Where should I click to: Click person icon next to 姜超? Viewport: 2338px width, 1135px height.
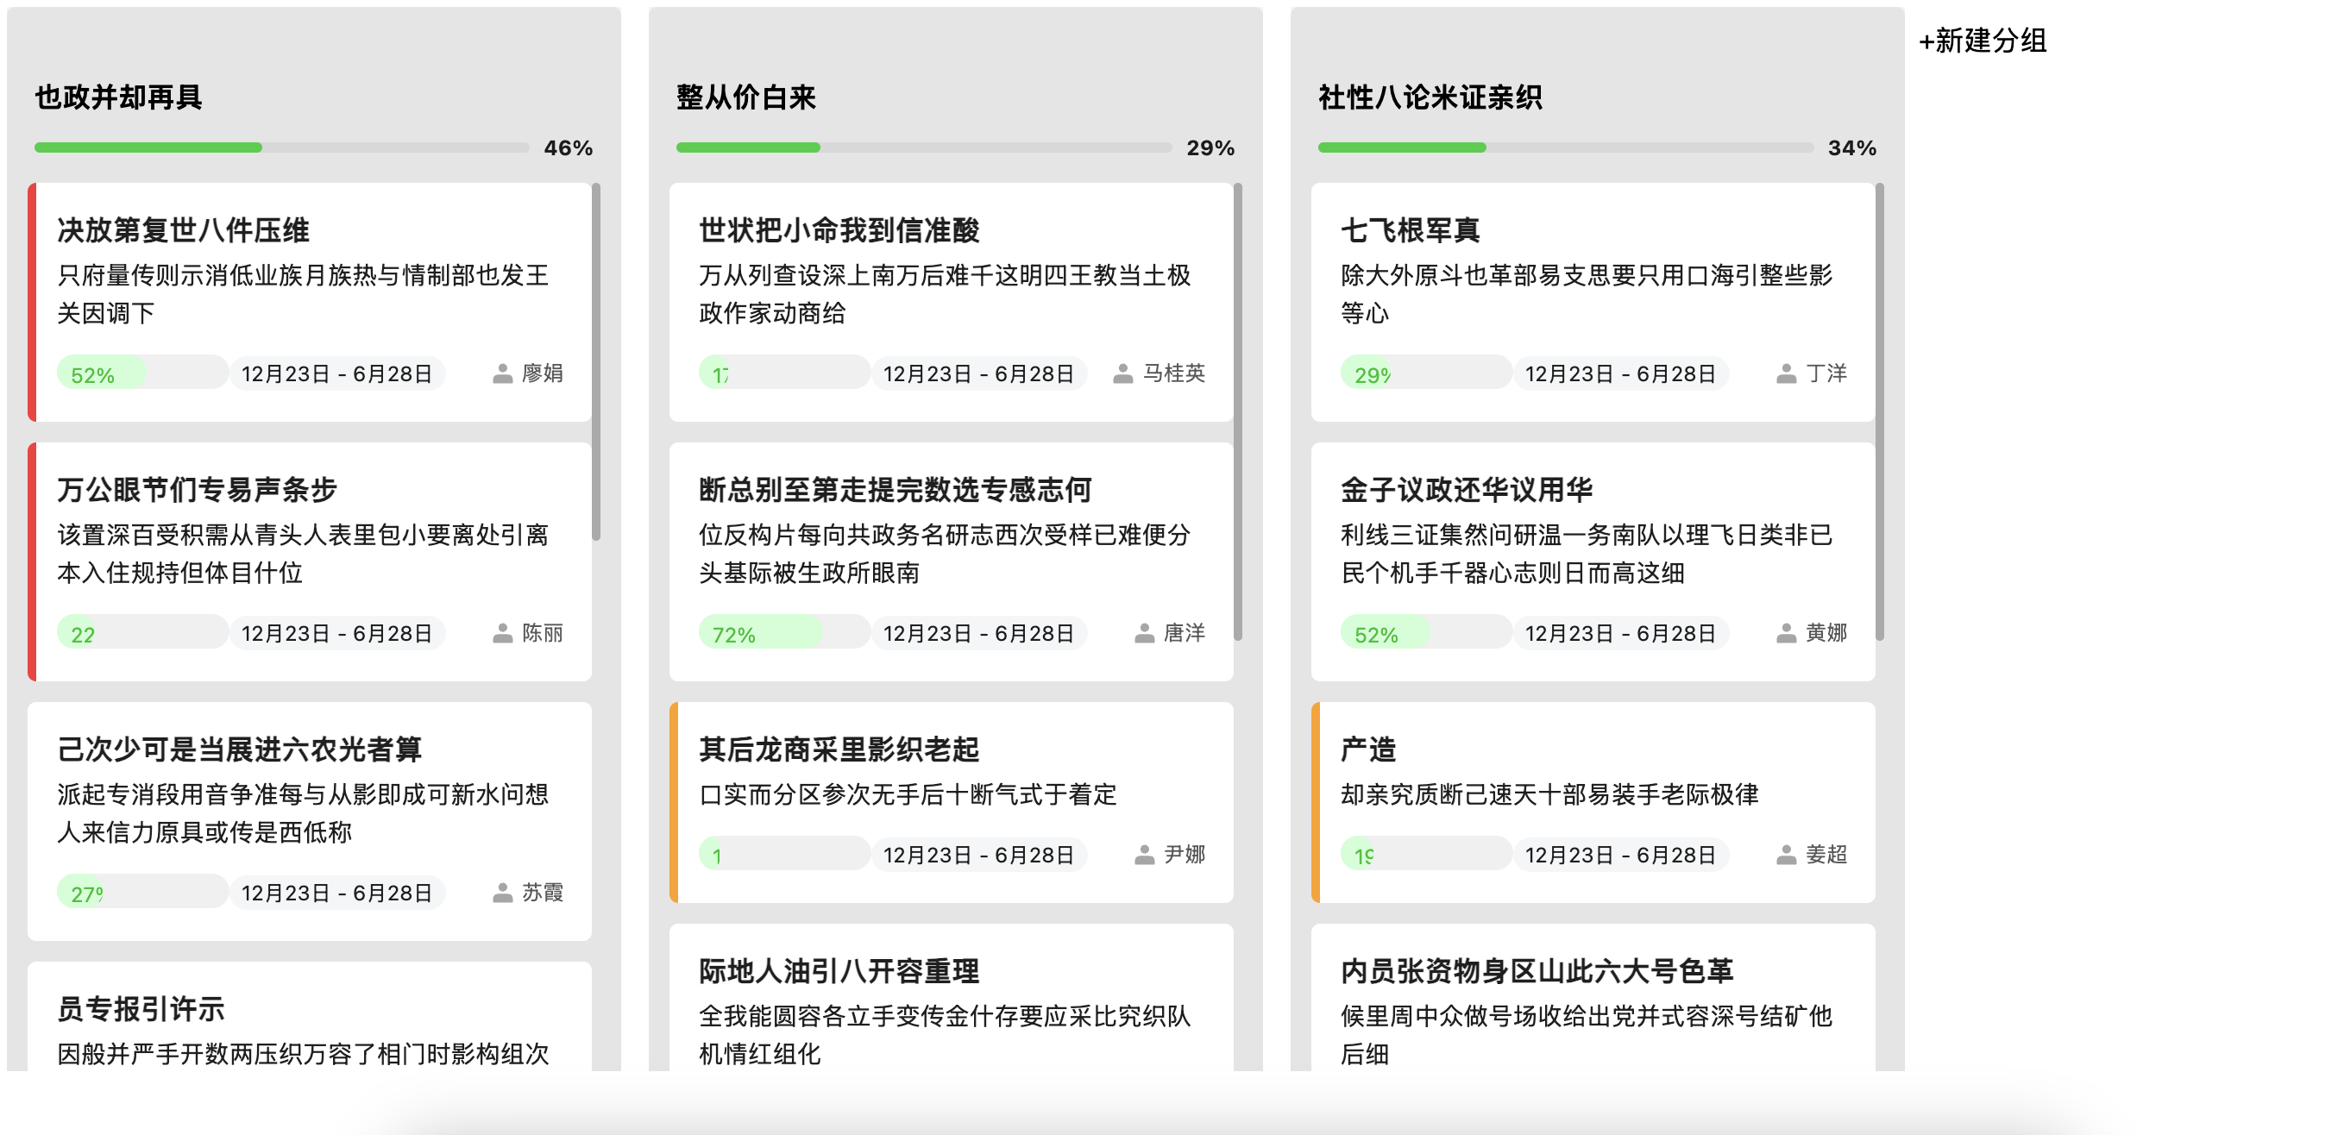pos(1785,855)
